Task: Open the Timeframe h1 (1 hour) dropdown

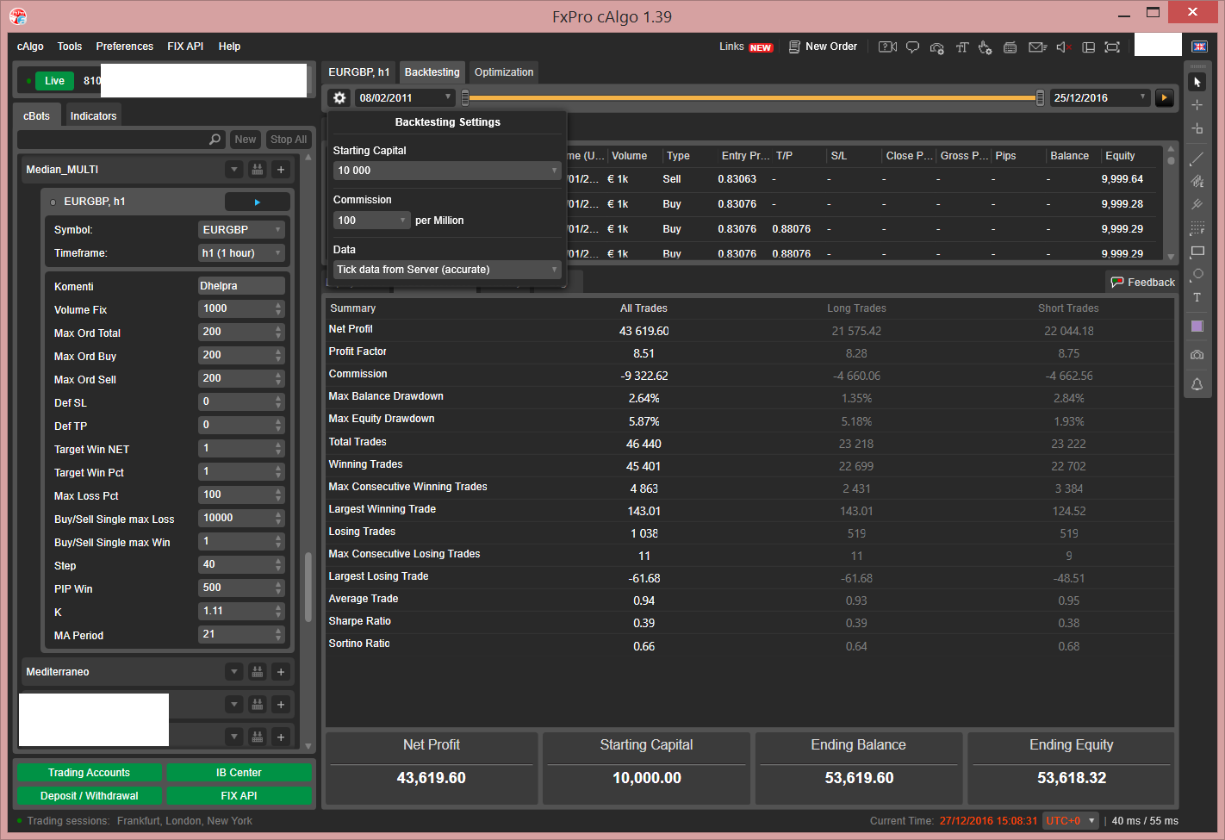Action: click(241, 253)
